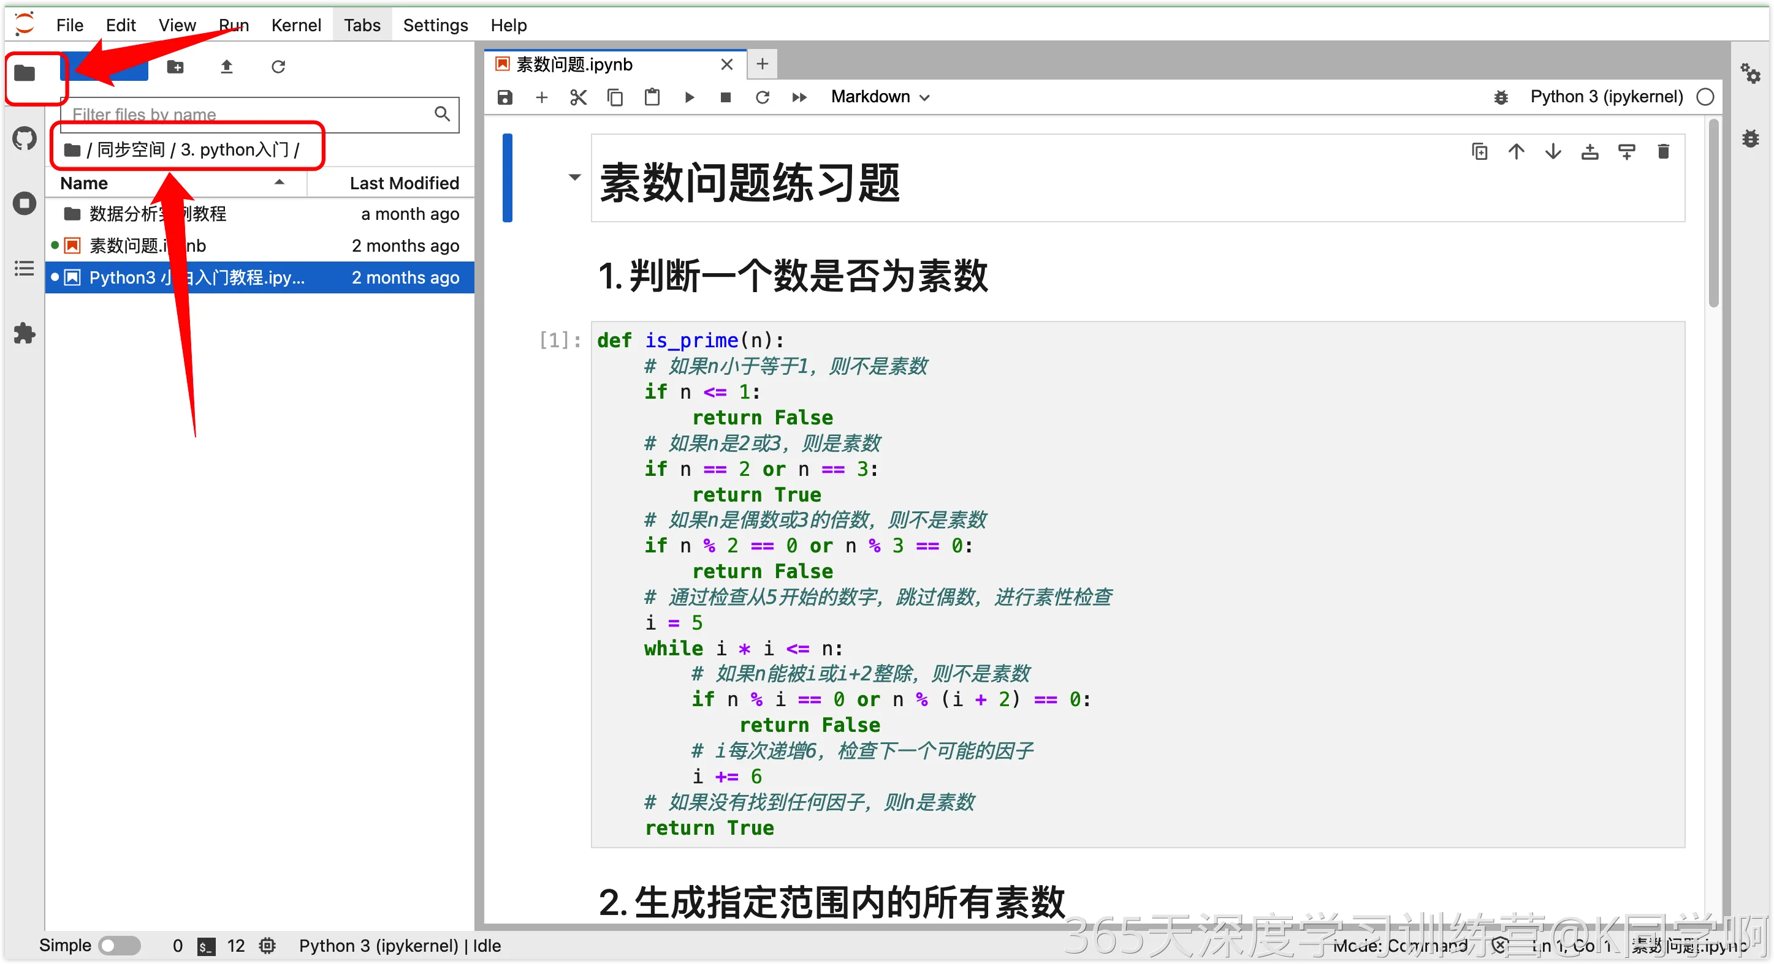Open the File Browser sidebar tab
Viewport: 1774px width, 964px height.
tap(25, 72)
